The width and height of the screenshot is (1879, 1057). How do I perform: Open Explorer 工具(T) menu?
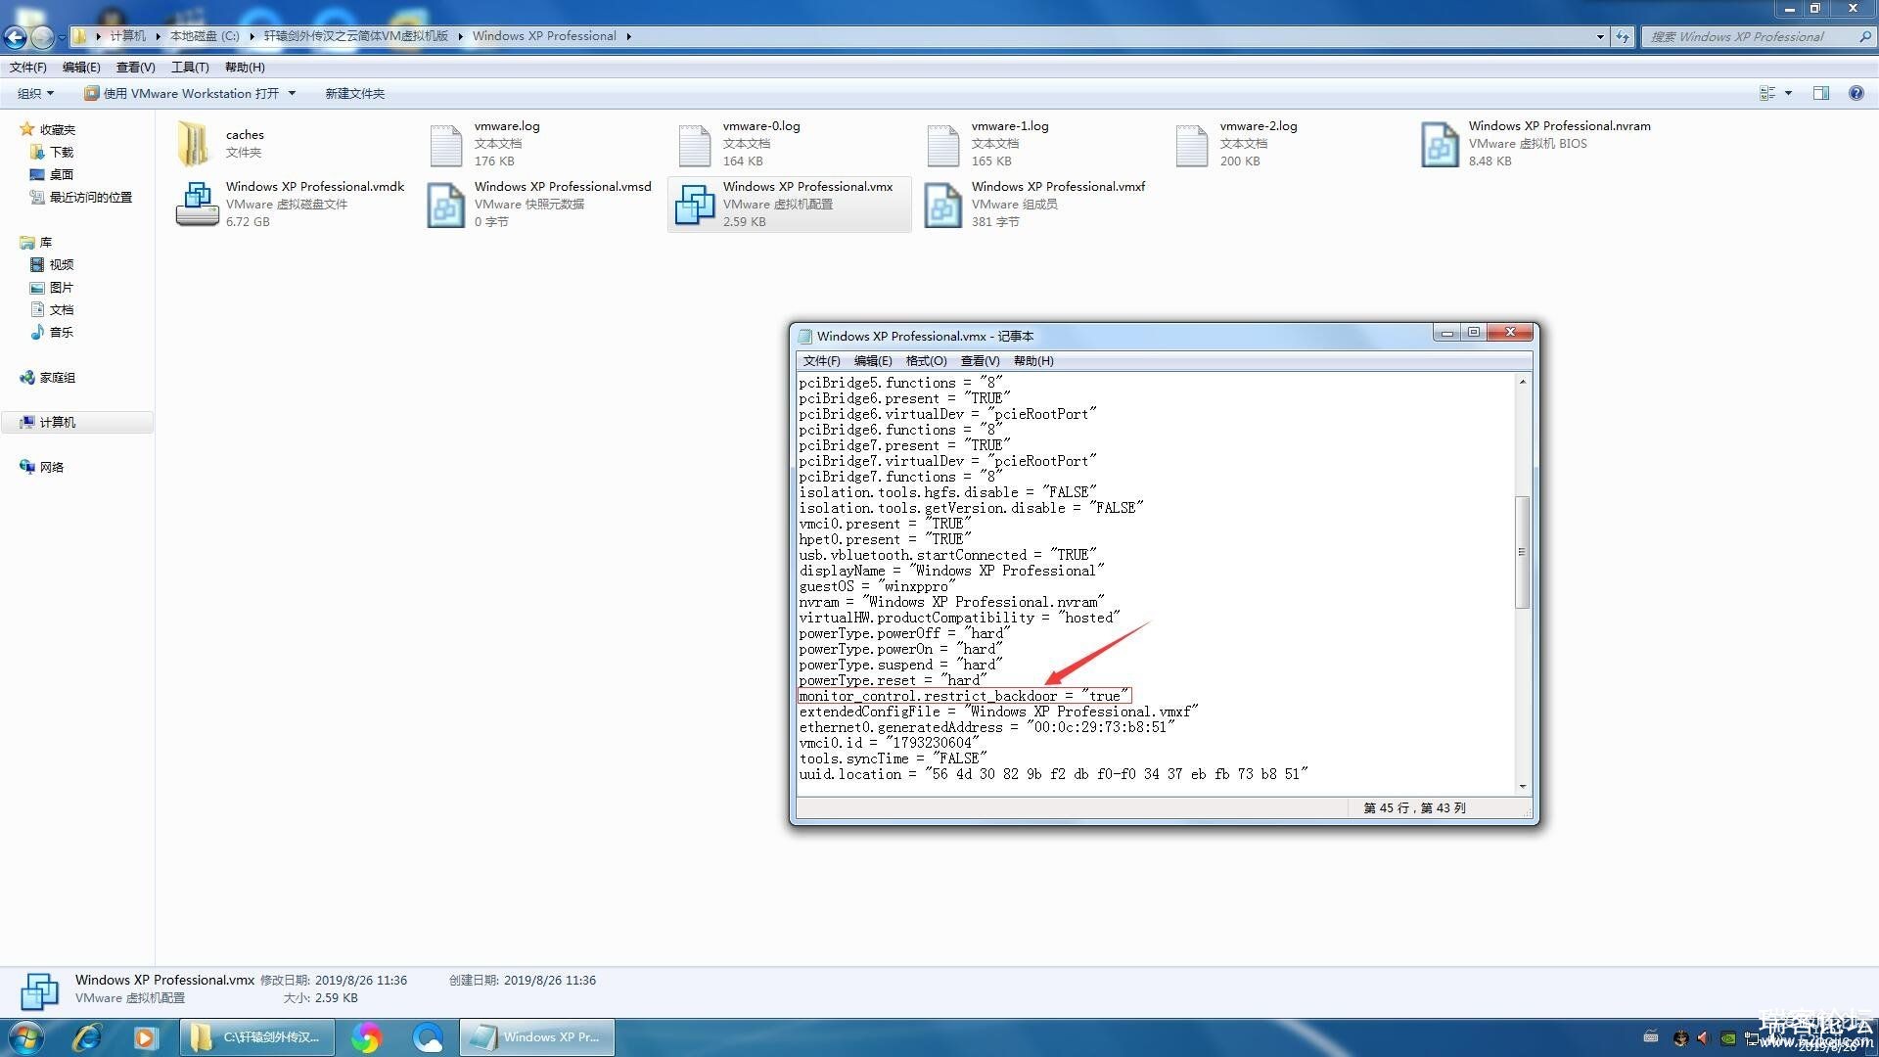click(190, 67)
